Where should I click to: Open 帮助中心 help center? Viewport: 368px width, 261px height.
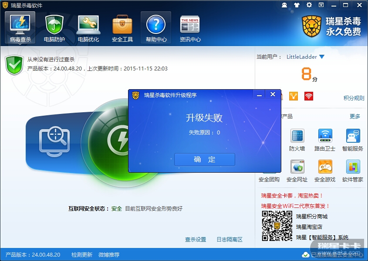[x=156, y=28]
